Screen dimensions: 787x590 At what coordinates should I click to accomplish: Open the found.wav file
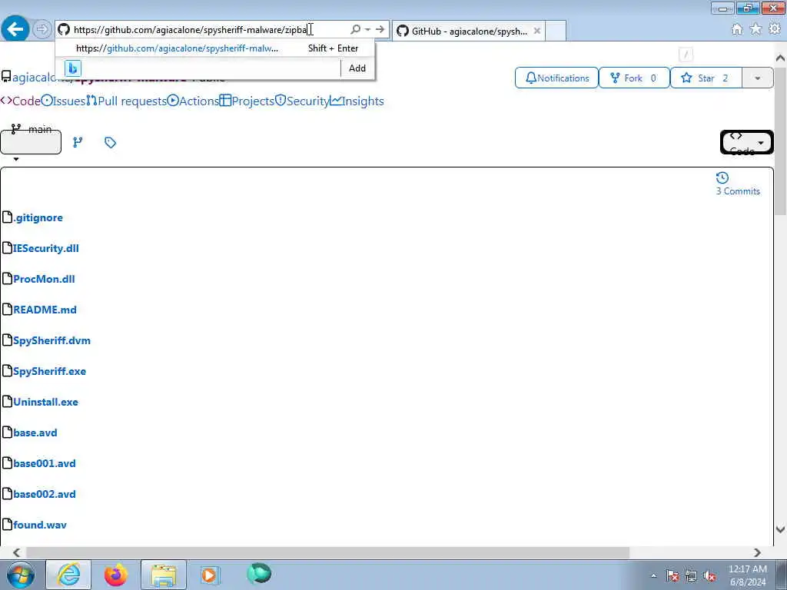click(40, 525)
